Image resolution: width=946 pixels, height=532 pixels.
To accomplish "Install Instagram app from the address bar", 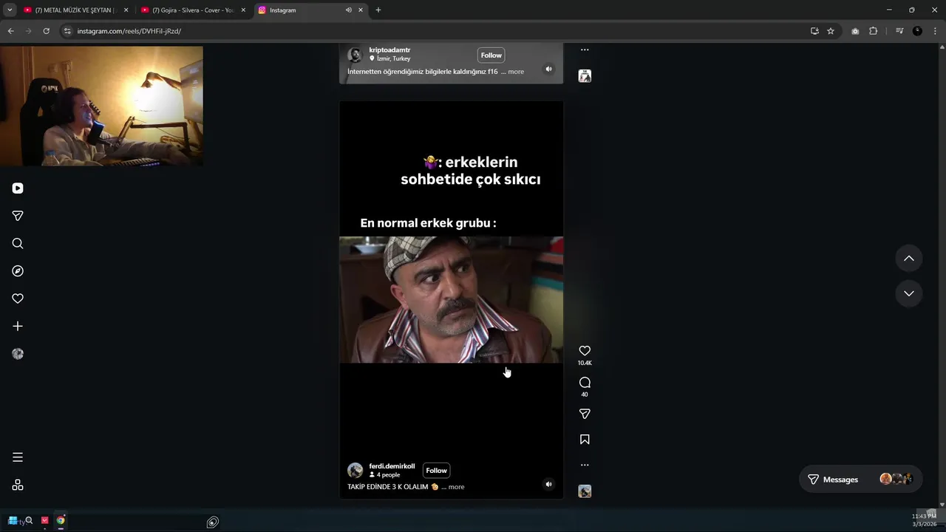I will click(814, 31).
